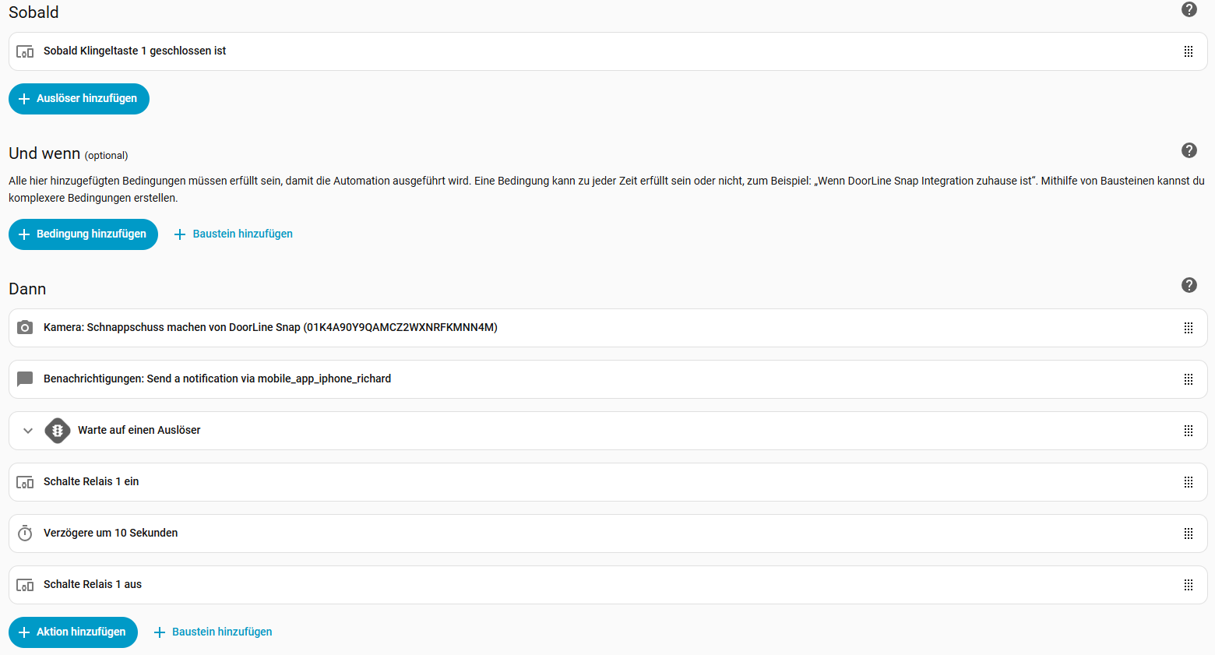This screenshot has height=655, width=1215.
Task: Click the timer icon of delay action
Action: coord(25,534)
